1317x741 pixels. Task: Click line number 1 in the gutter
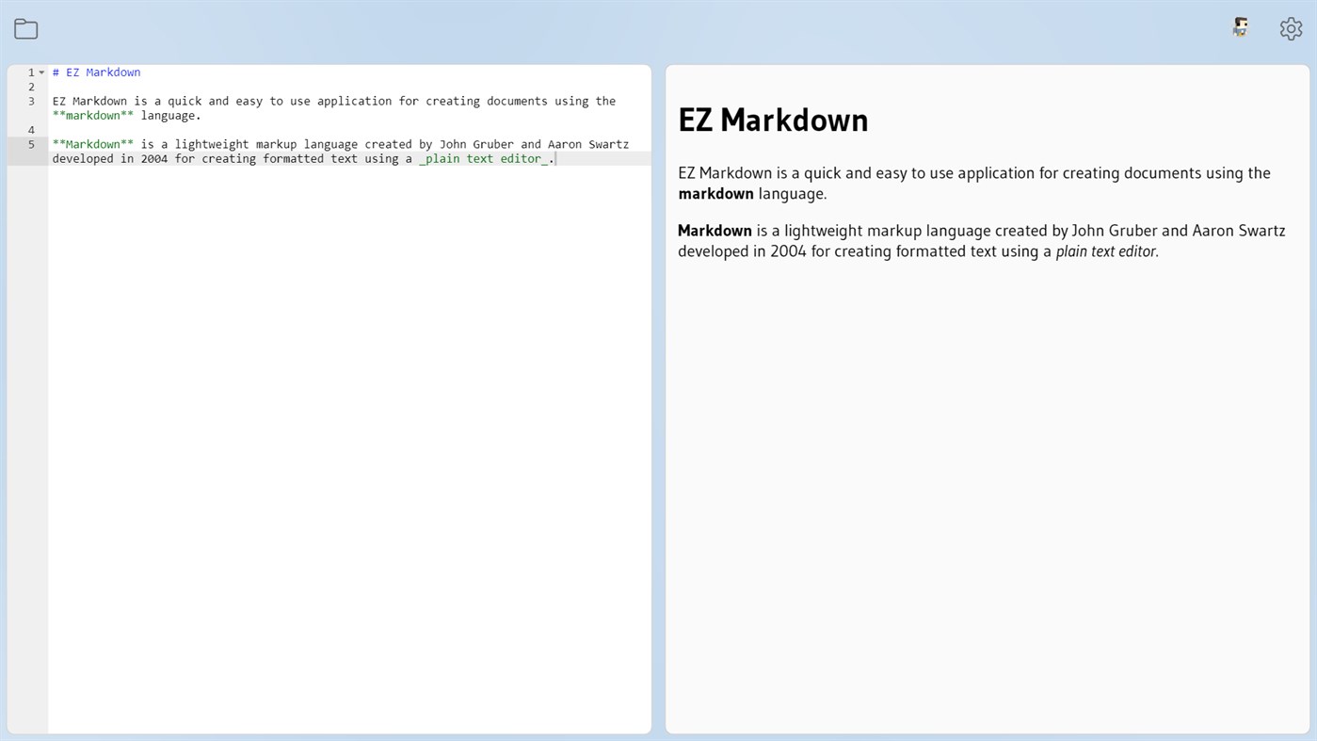coord(30,72)
